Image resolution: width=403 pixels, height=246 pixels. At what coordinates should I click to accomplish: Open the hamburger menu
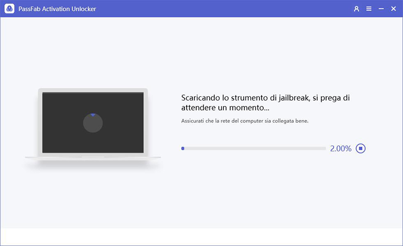point(369,9)
